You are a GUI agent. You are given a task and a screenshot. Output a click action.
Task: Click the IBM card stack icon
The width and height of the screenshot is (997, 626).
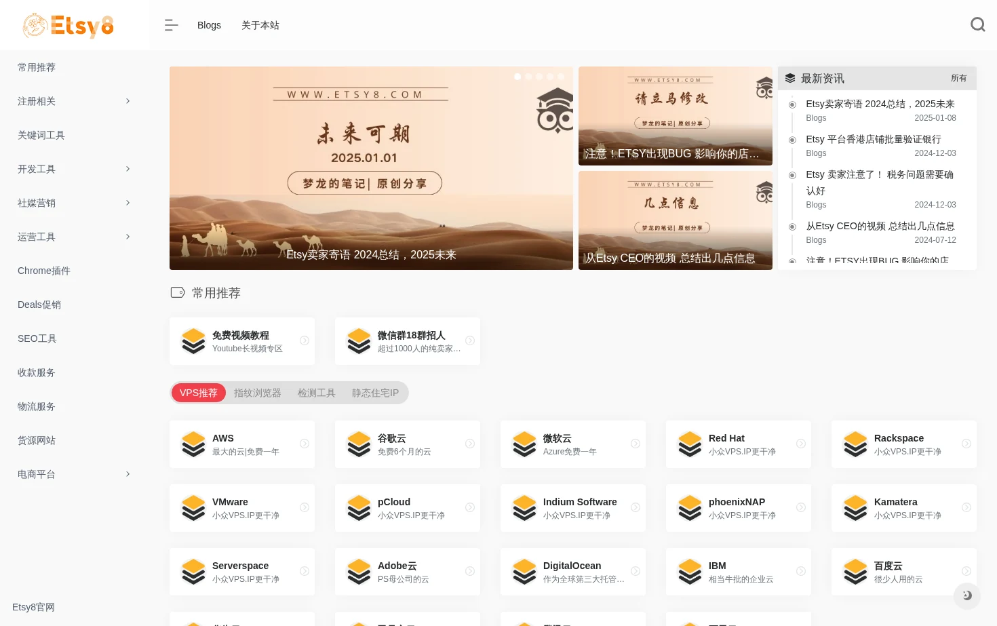coord(690,572)
